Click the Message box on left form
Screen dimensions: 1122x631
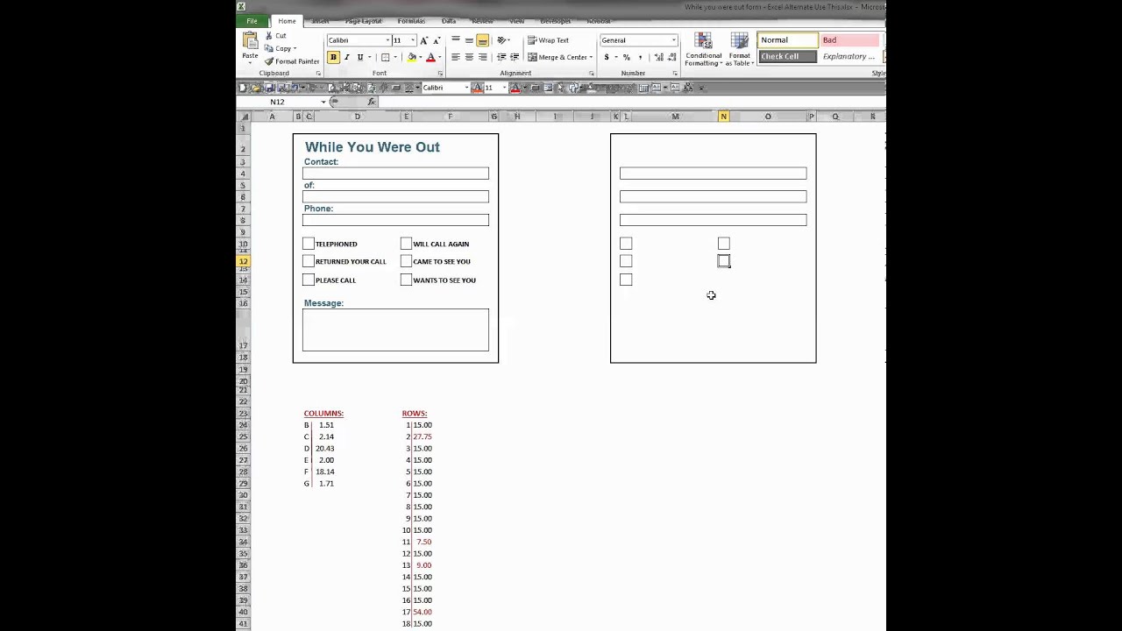(395, 330)
